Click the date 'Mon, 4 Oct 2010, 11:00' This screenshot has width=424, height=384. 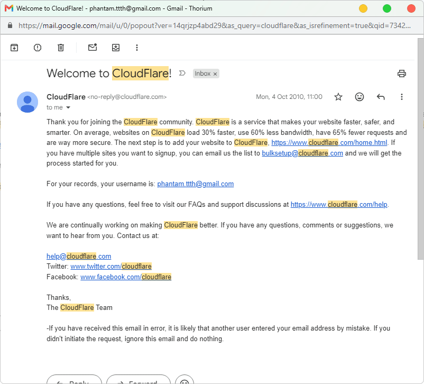289,97
